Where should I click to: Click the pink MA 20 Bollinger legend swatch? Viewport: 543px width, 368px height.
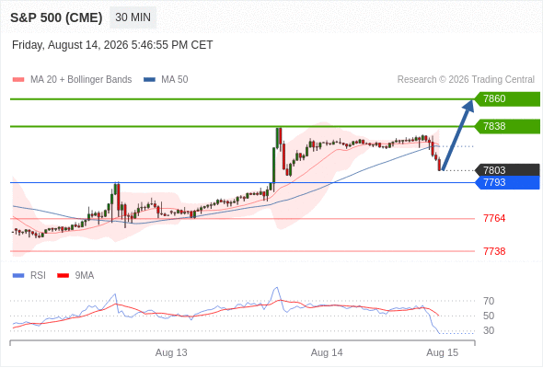(x=18, y=80)
